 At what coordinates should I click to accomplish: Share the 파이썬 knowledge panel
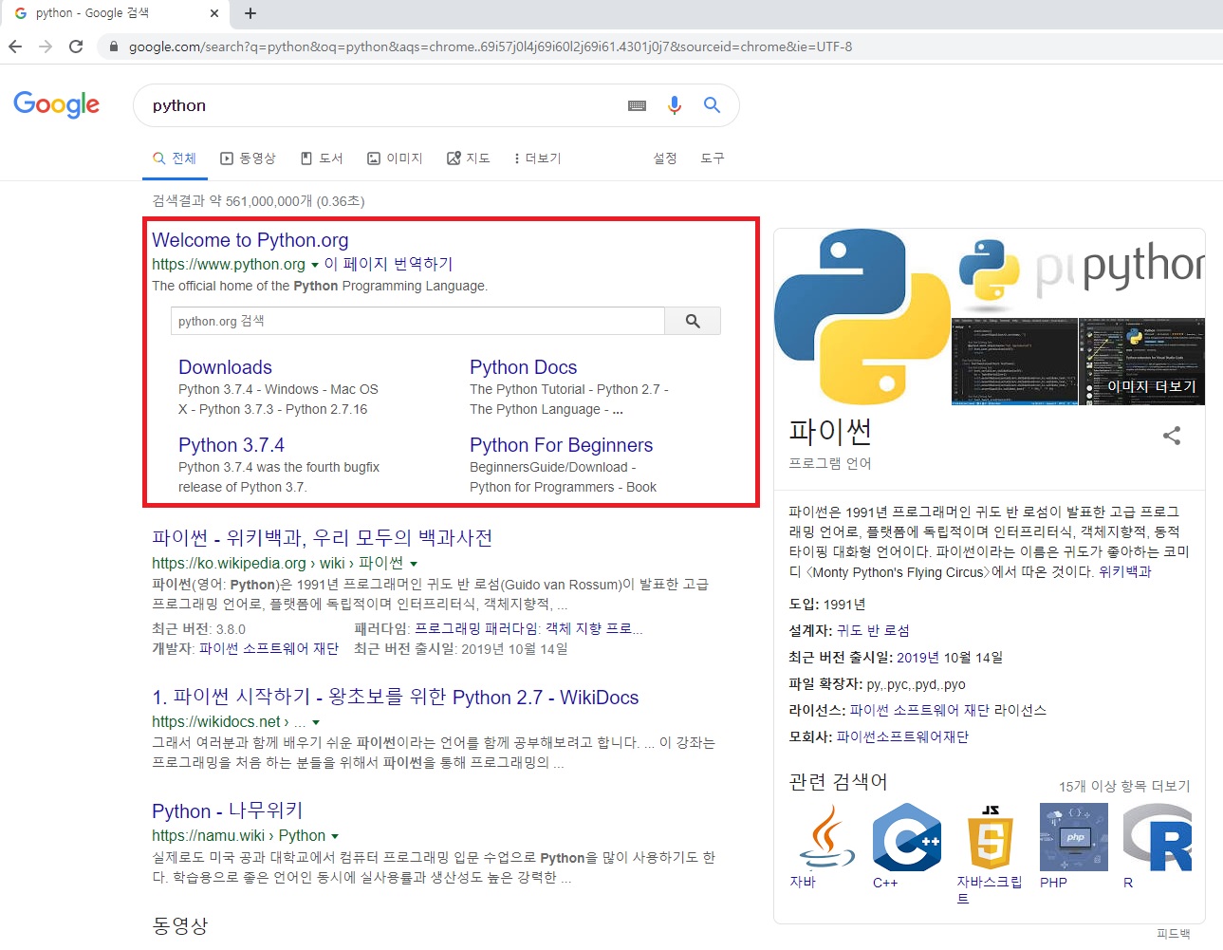pyautogui.click(x=1172, y=436)
